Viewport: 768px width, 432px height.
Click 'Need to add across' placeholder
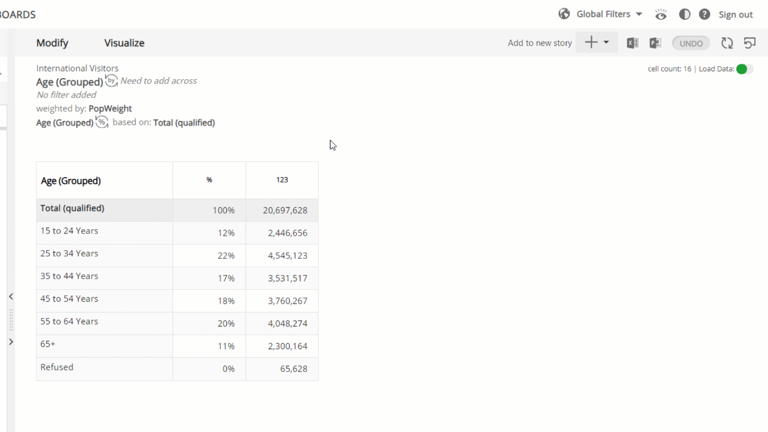(x=158, y=80)
